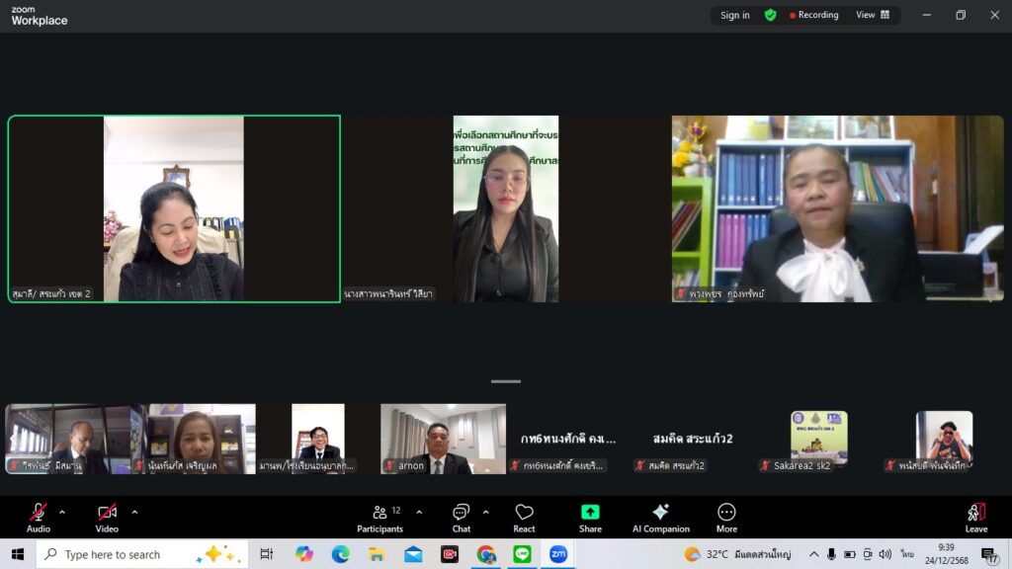The width and height of the screenshot is (1012, 569).
Task: Click the Recording indicator
Action: click(x=813, y=15)
